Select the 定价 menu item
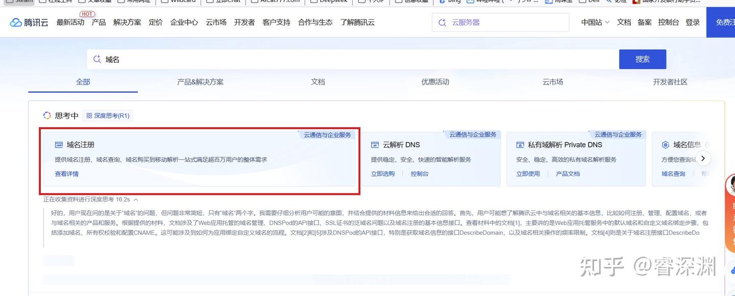Image resolution: width=735 pixels, height=296 pixels. (155, 22)
